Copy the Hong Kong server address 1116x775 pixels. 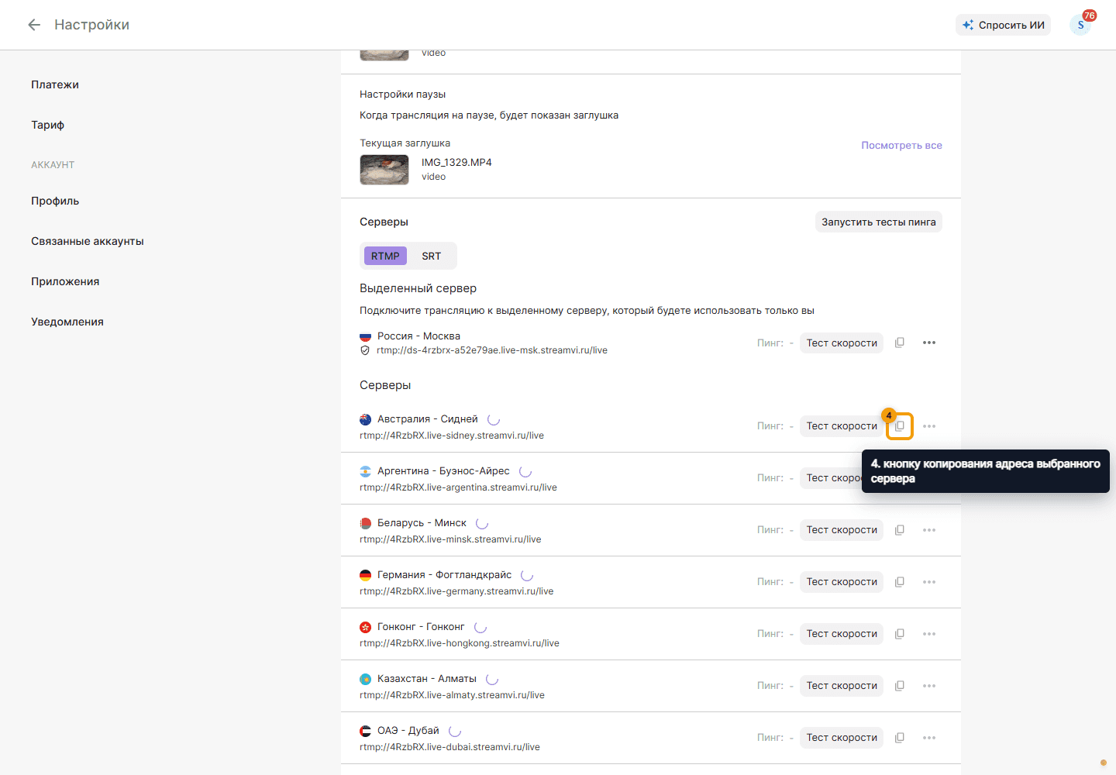tap(900, 634)
